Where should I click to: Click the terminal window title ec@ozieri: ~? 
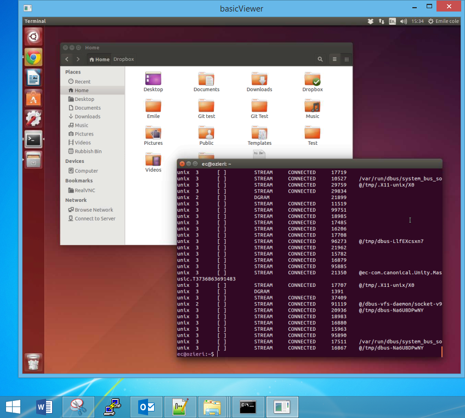pyautogui.click(x=217, y=164)
